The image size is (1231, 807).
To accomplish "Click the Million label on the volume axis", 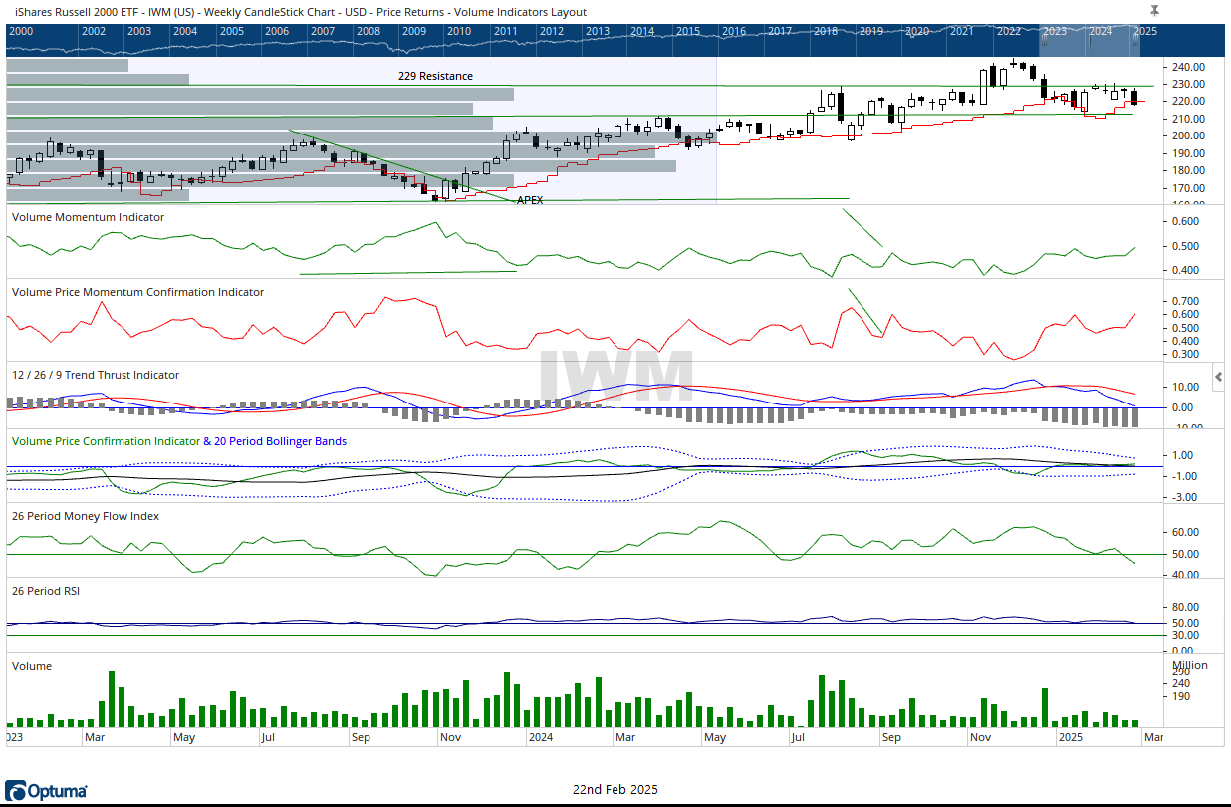I will point(1190,665).
